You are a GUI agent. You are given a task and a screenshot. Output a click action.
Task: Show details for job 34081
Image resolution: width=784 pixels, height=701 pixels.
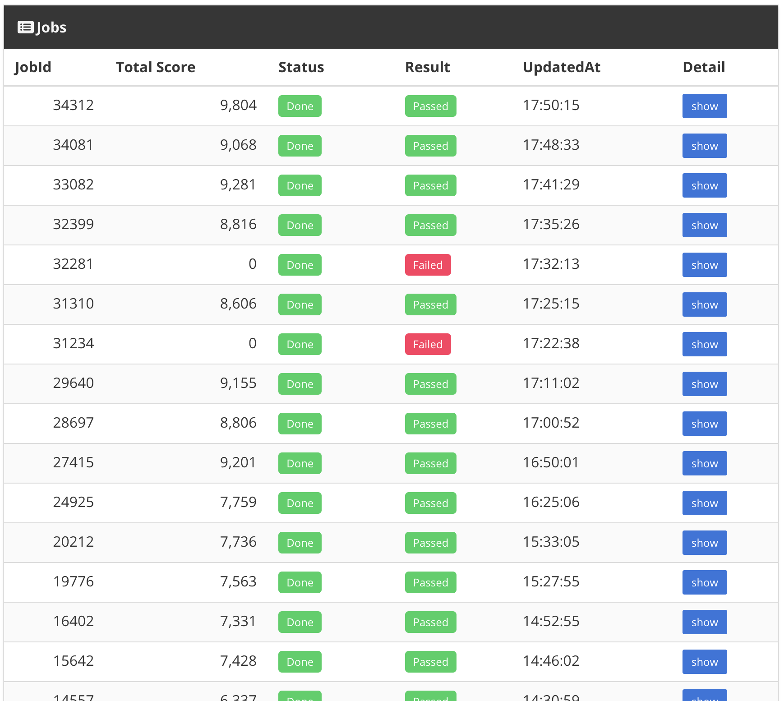coord(705,146)
